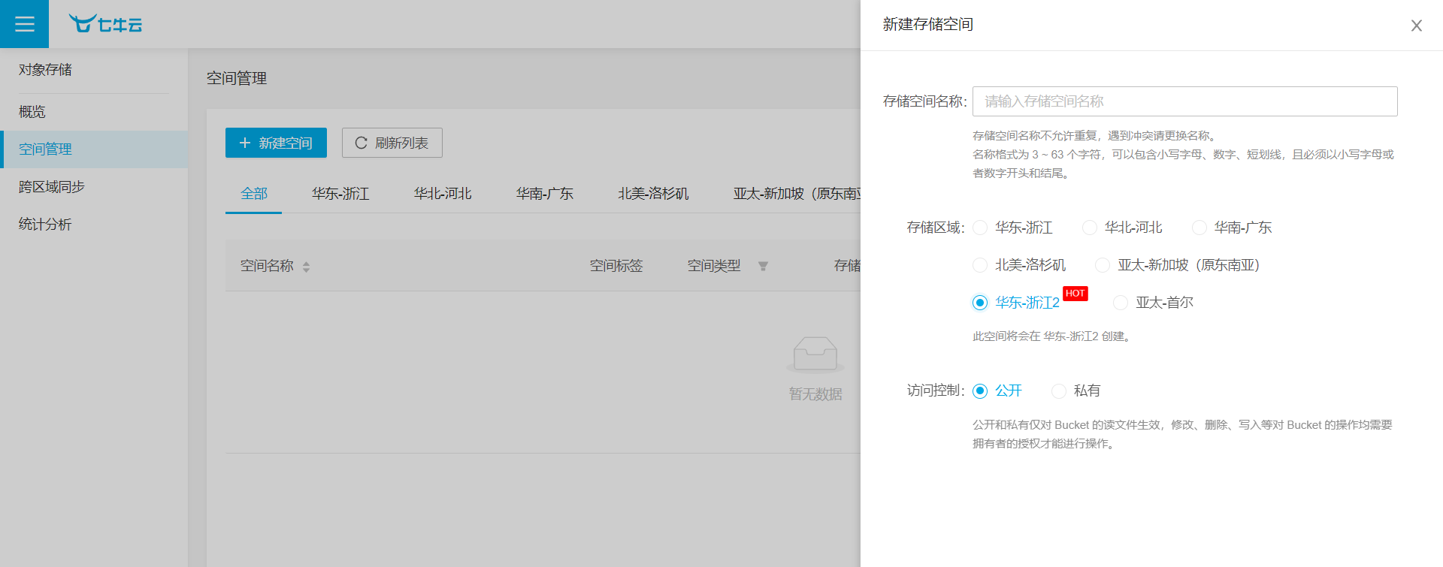The width and height of the screenshot is (1443, 567).
Task: Choose the 亚太-首尔 region radio
Action: click(1121, 303)
